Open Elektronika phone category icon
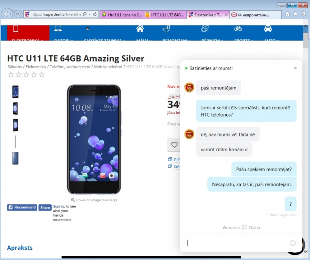 (15, 29)
